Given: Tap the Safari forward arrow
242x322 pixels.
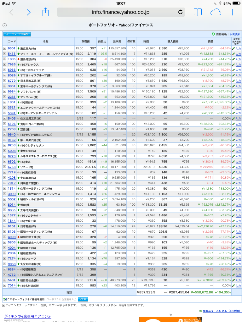Looking at the screenshot, I should click(x=29, y=12).
